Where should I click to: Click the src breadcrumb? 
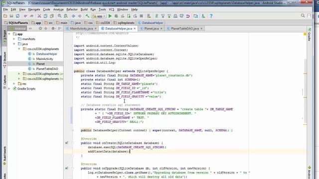tap(49, 23)
